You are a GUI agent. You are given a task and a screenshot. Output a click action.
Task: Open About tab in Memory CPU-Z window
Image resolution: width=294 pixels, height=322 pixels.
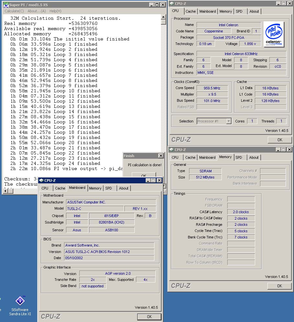254,157
